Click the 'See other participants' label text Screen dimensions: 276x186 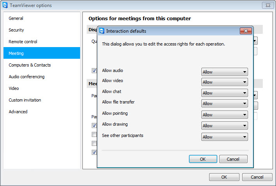coord(122,136)
